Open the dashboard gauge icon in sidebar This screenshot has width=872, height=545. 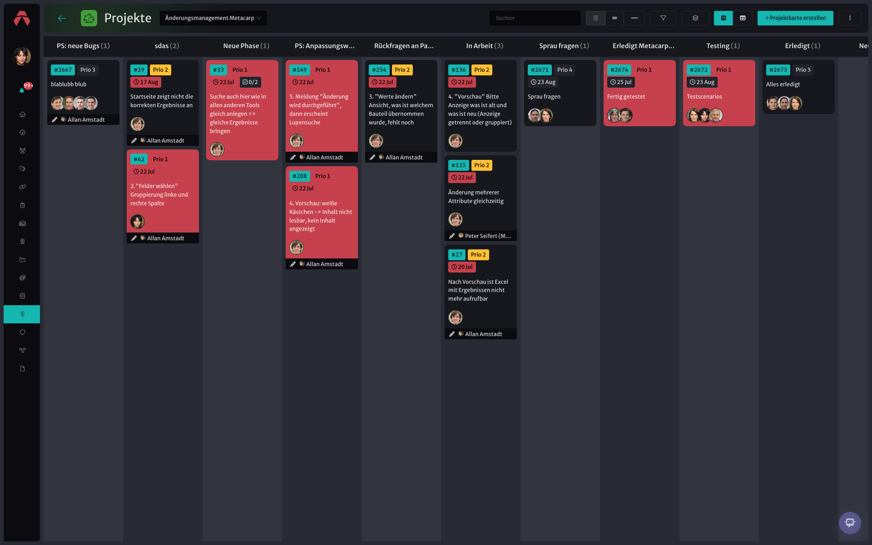[x=22, y=133]
